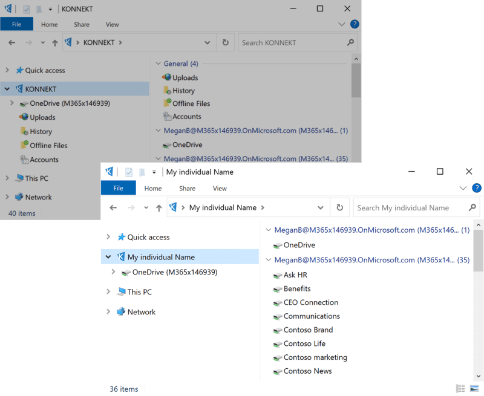
Task: Select Network in My individual Name window
Action: coord(136,312)
